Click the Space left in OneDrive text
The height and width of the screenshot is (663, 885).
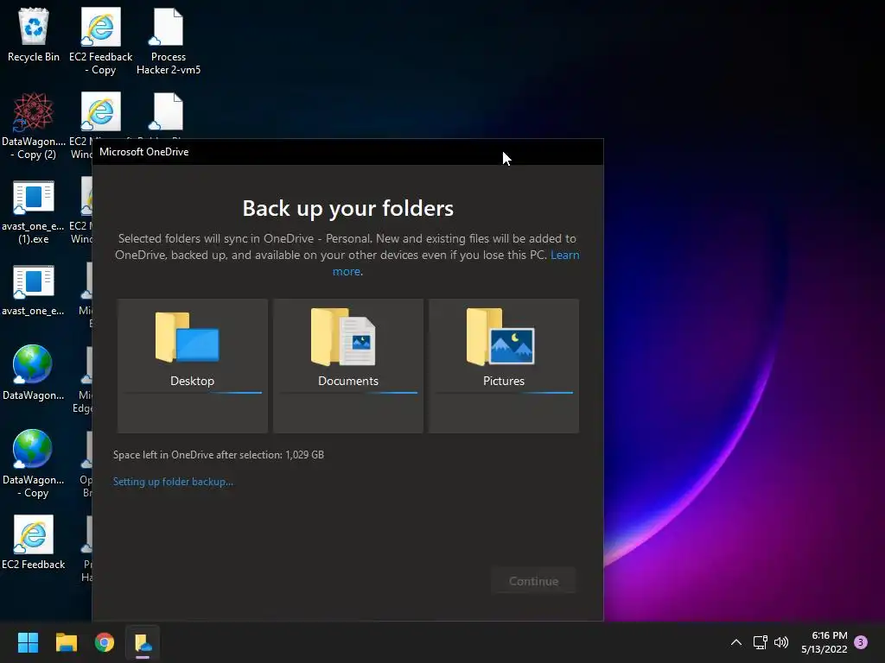click(219, 454)
